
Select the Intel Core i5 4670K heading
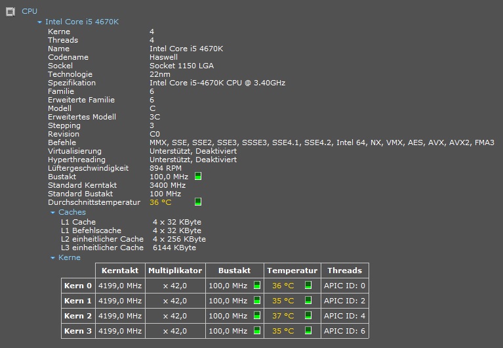[82, 22]
